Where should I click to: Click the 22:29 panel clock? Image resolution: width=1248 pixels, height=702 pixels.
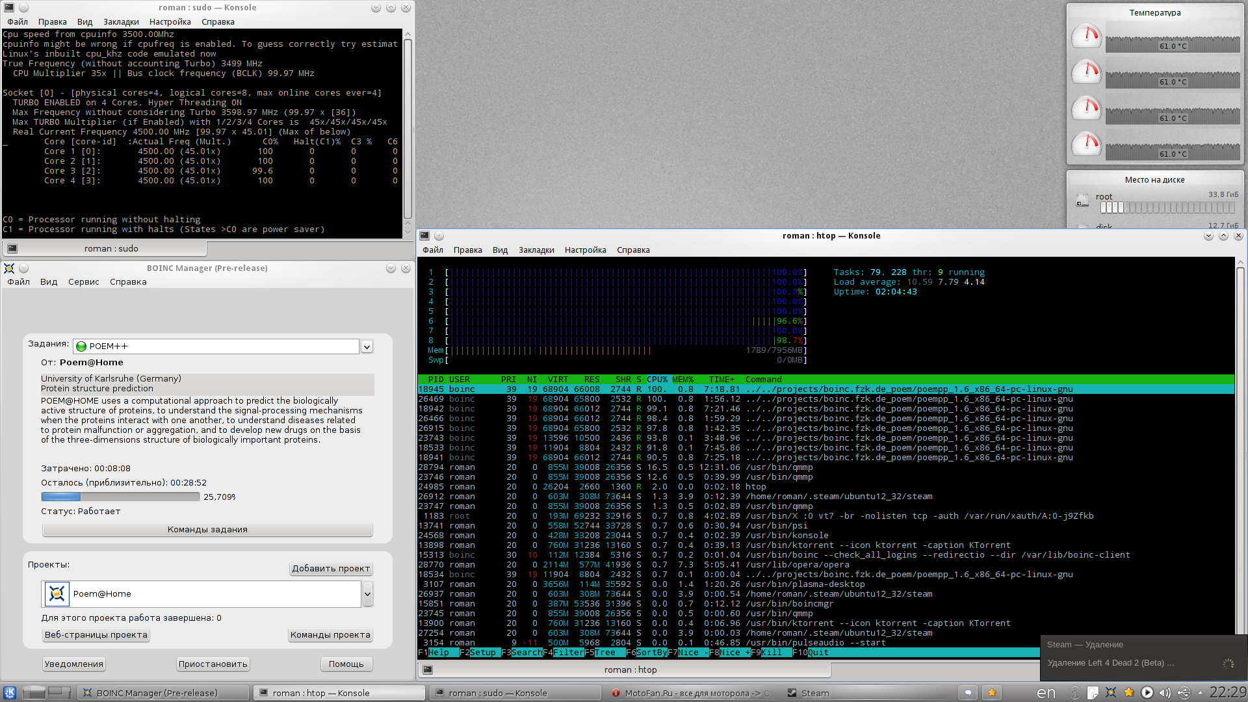pos(1228,693)
